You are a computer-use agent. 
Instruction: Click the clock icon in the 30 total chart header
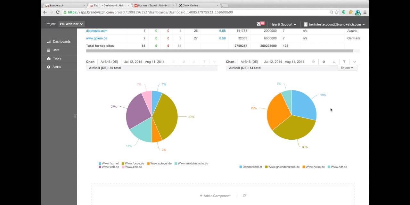173,62
